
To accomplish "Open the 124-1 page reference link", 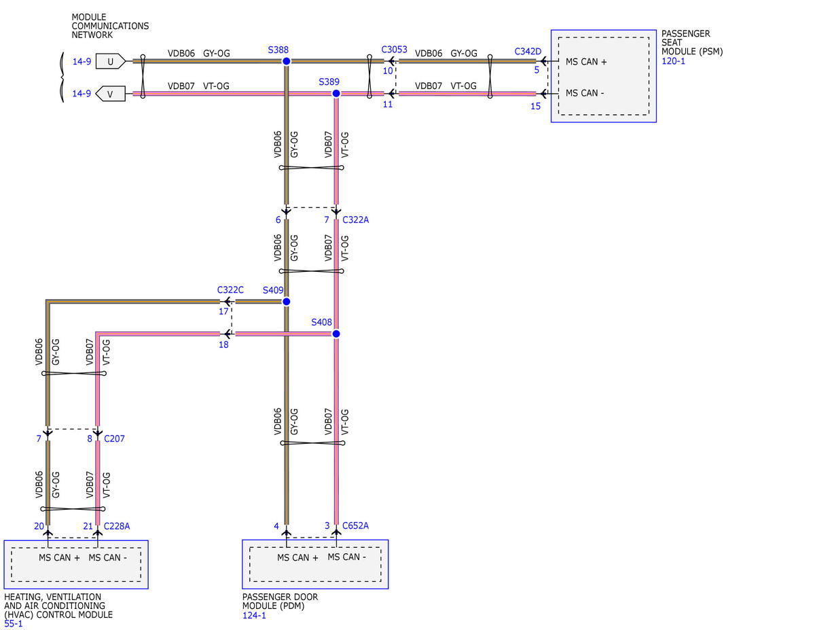I will click(x=254, y=616).
